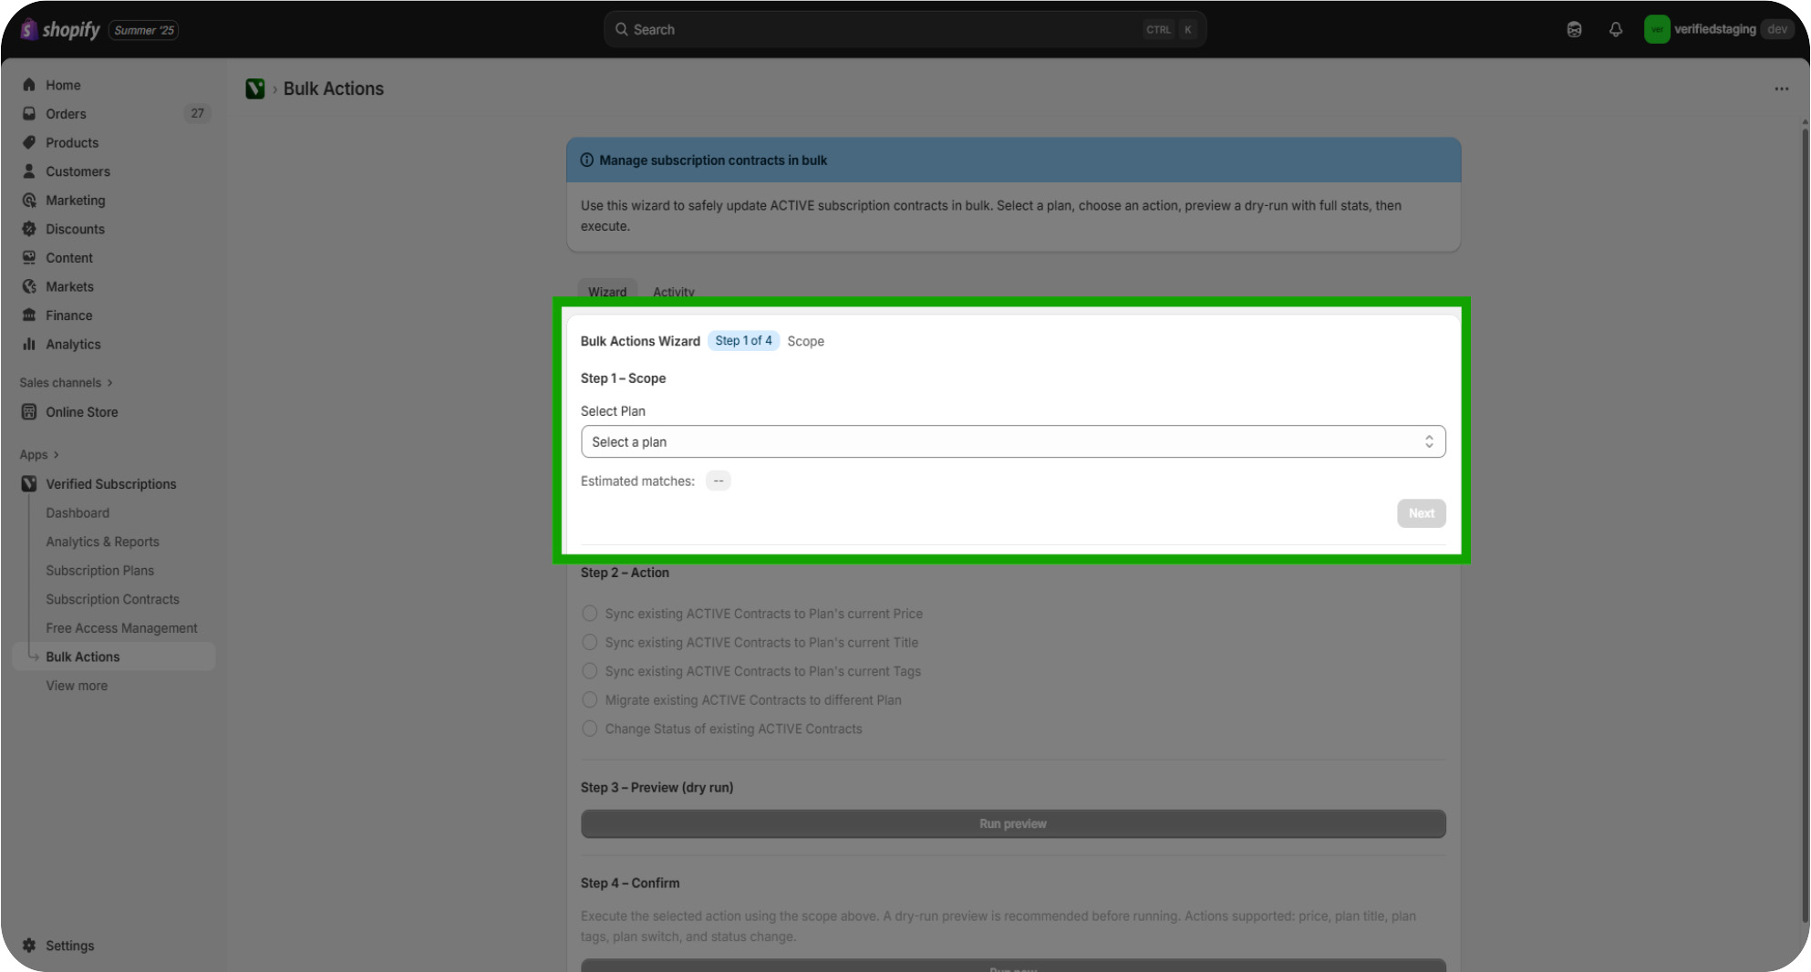Click the Verified Subscriptions app icon in sidebar
1811x972 pixels.
point(29,484)
